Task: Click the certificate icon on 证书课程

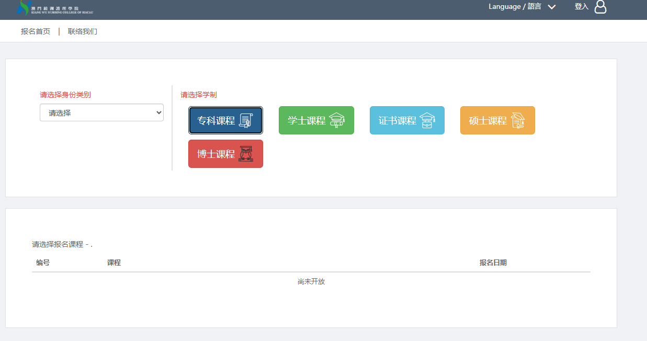Action: [427, 121]
